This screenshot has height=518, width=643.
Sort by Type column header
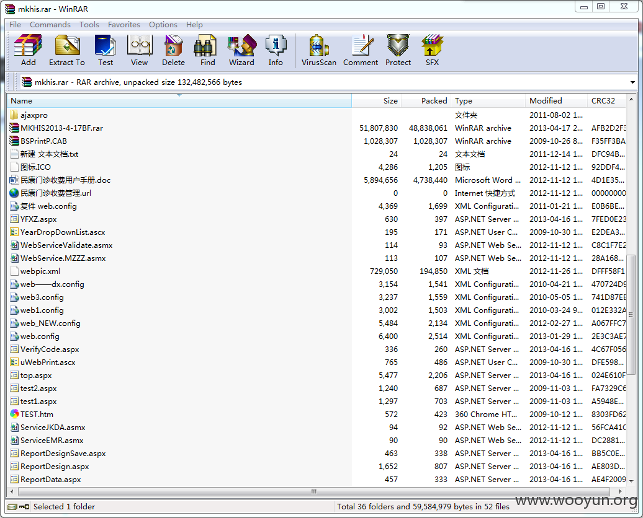488,101
